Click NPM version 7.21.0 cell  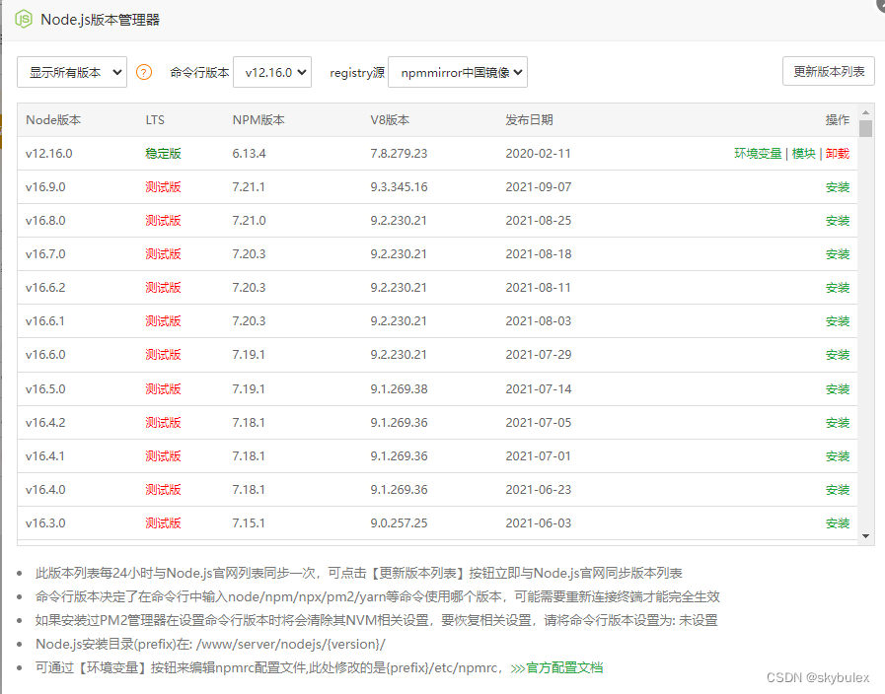249,221
